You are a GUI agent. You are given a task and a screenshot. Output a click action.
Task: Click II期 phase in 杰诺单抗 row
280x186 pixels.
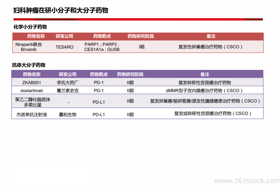click(130, 115)
